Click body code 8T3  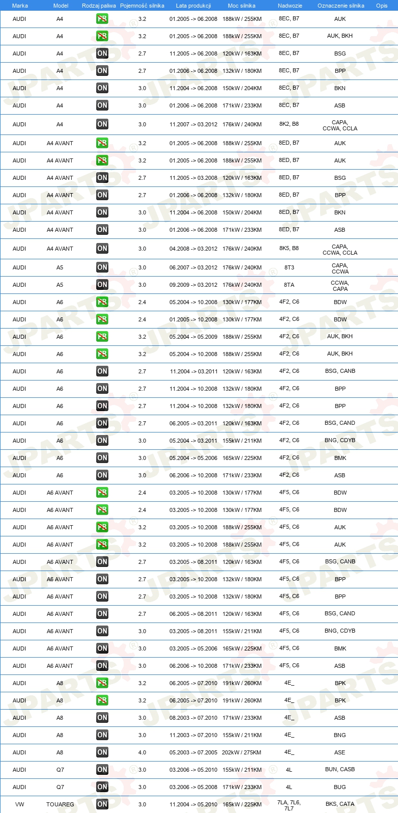289,267
